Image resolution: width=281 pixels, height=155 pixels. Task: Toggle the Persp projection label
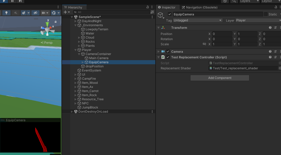pos(47,43)
